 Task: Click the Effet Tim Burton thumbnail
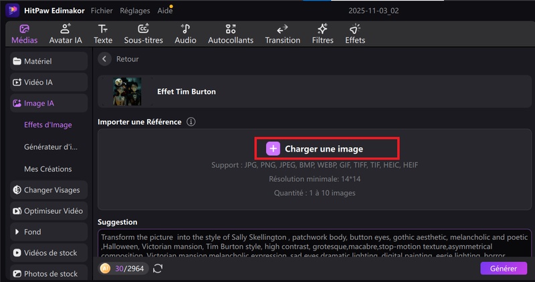click(127, 92)
